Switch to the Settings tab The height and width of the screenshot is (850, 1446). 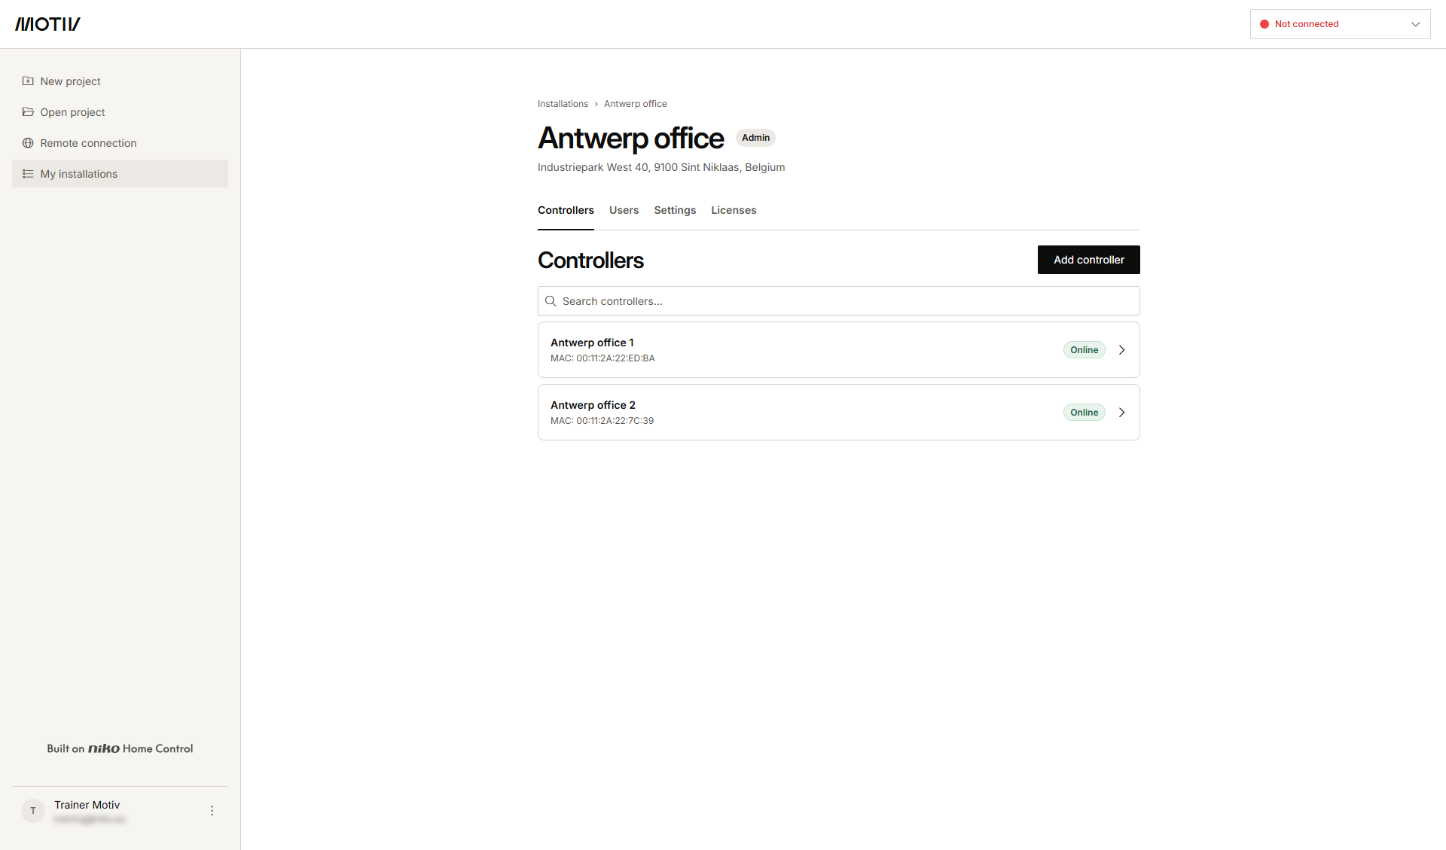[x=675, y=210]
